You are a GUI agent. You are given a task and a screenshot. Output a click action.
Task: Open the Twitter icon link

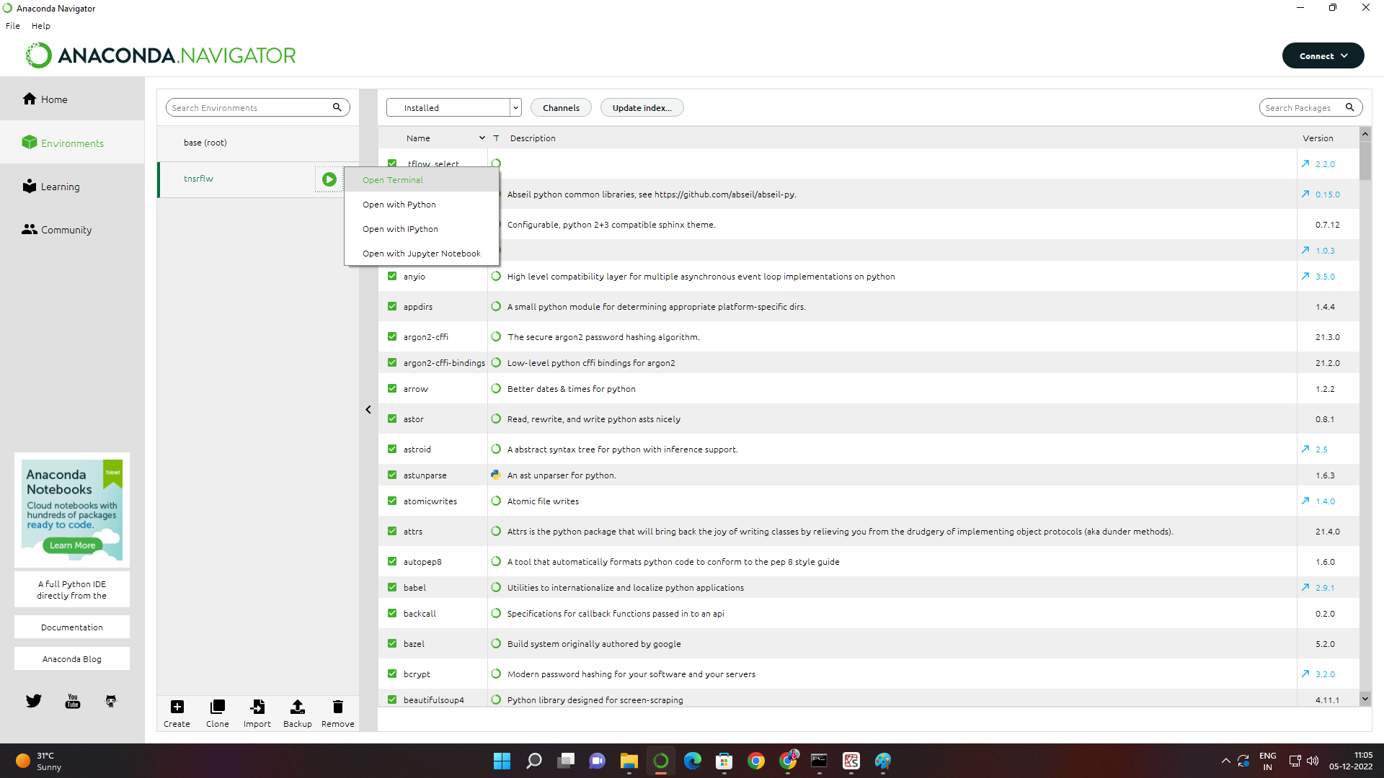click(x=34, y=701)
